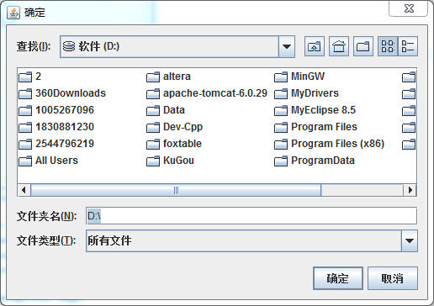Click the 确定 button

(338, 278)
